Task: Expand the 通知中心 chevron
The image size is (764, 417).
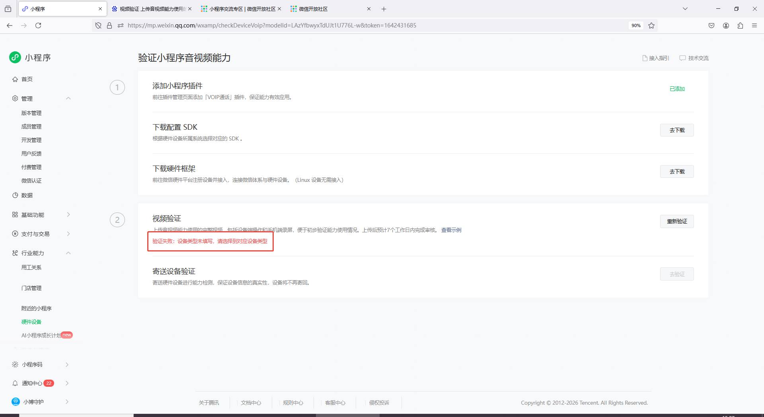Action: click(67, 383)
